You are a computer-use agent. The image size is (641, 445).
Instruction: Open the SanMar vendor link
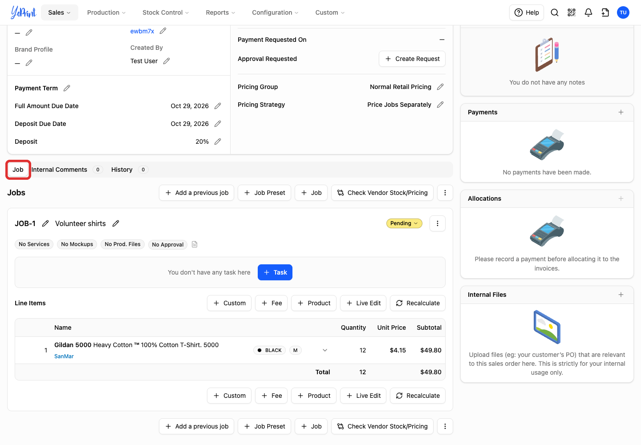click(64, 356)
